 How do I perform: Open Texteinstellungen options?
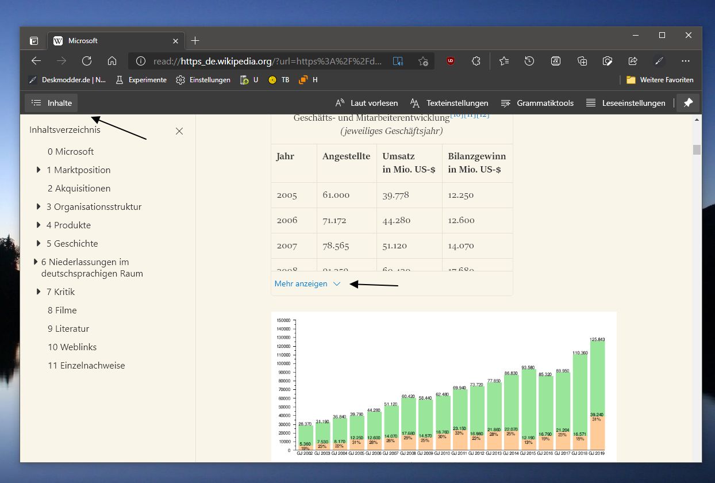449,103
